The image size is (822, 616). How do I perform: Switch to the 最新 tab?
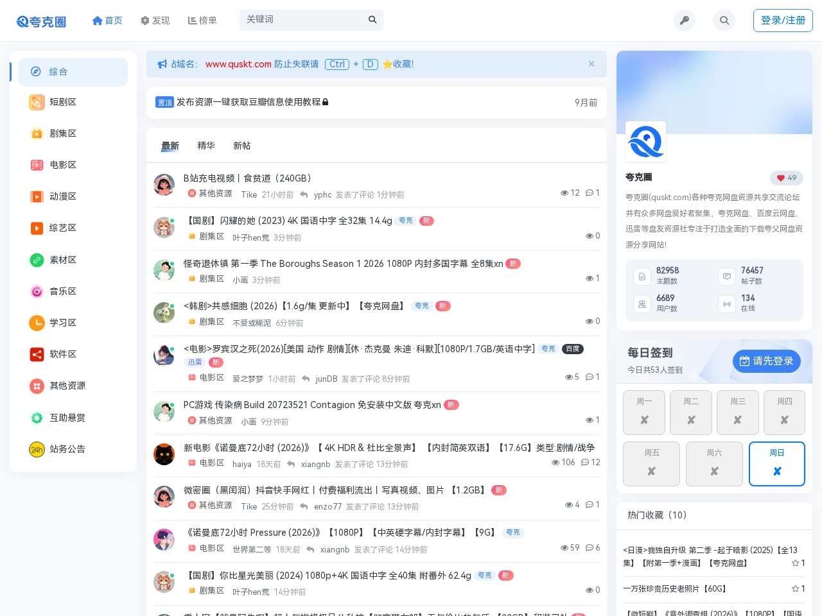pyautogui.click(x=170, y=146)
